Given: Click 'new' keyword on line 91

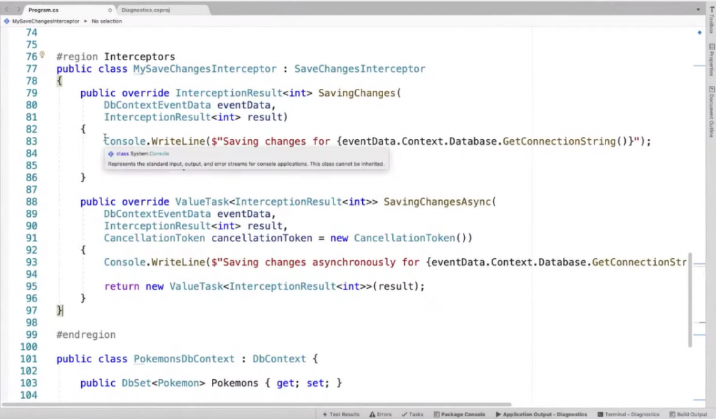Looking at the screenshot, I should [x=339, y=238].
